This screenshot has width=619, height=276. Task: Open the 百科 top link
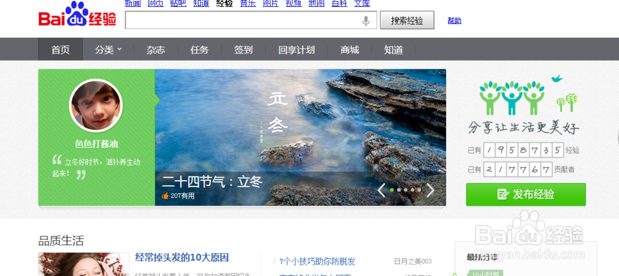[x=339, y=4]
